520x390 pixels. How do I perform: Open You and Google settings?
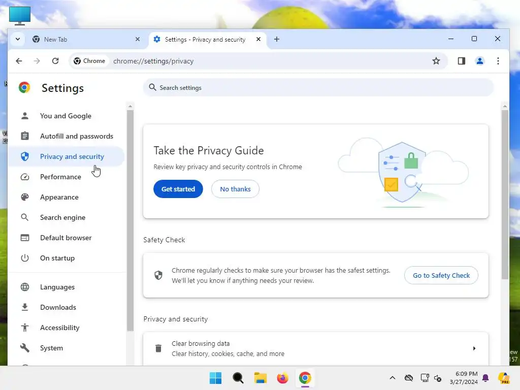(67, 116)
